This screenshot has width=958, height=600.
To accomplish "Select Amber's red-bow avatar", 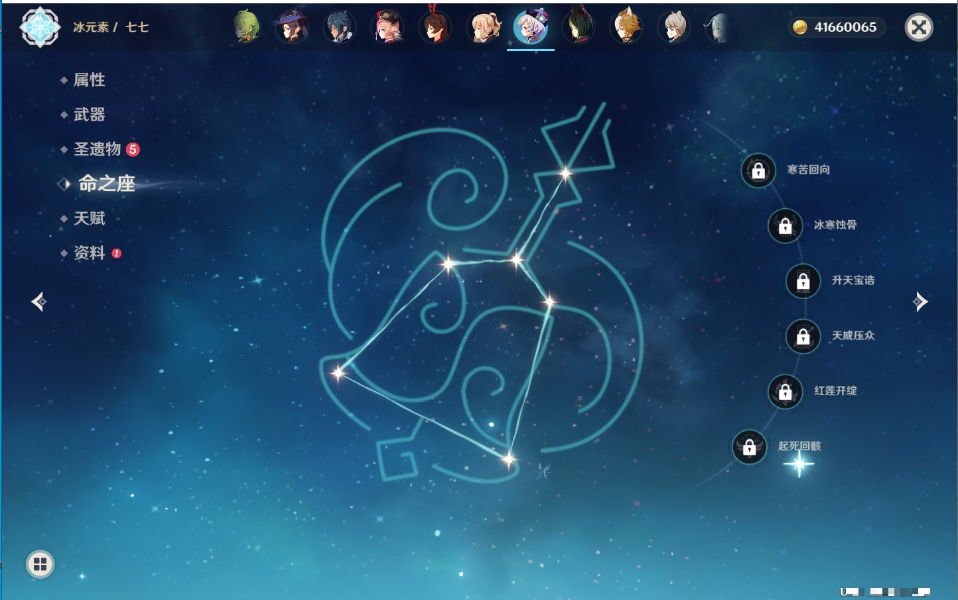I will point(435,27).
